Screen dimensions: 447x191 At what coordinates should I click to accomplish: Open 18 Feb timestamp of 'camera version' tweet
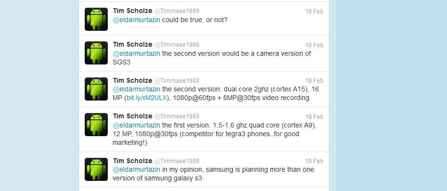[x=314, y=45]
